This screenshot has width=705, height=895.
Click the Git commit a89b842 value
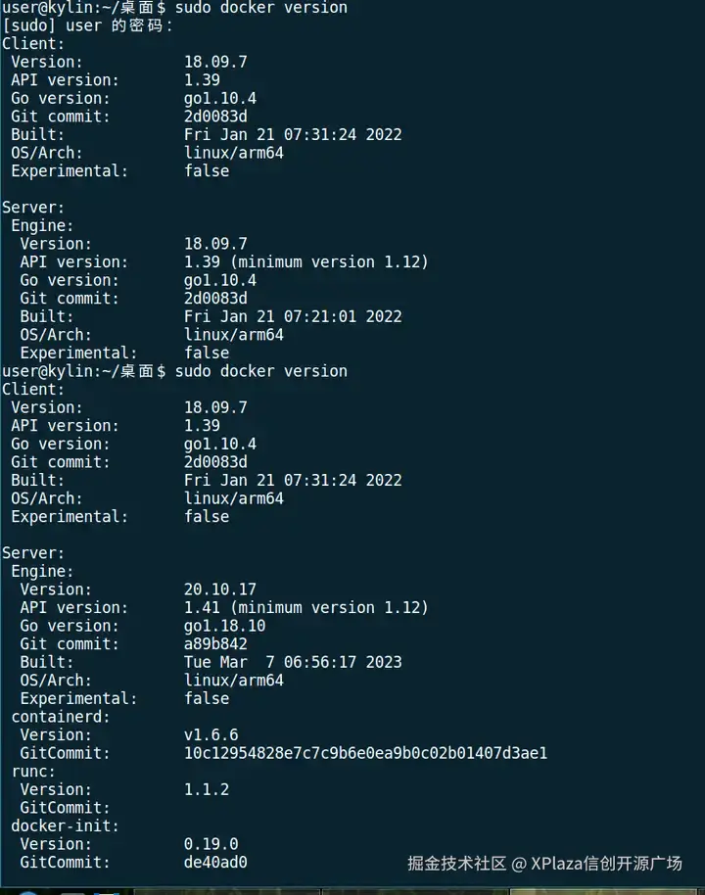point(215,644)
